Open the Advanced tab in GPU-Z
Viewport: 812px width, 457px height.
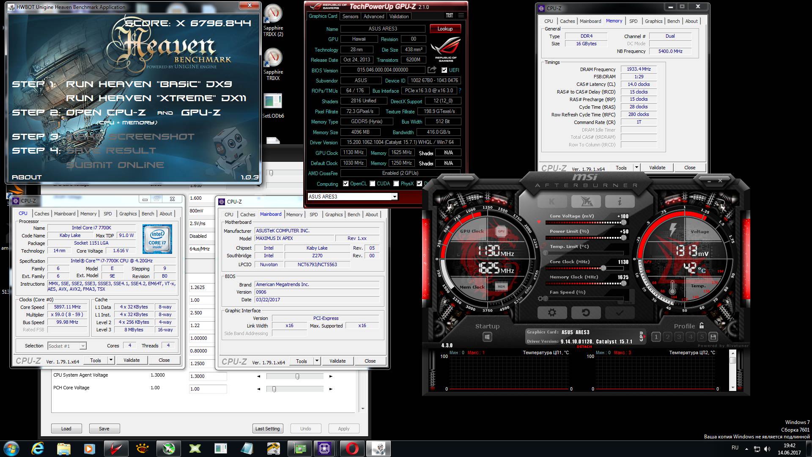(374, 17)
